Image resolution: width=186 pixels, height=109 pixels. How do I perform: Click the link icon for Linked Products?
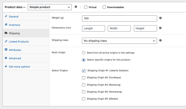pyautogui.click(x=6, y=41)
